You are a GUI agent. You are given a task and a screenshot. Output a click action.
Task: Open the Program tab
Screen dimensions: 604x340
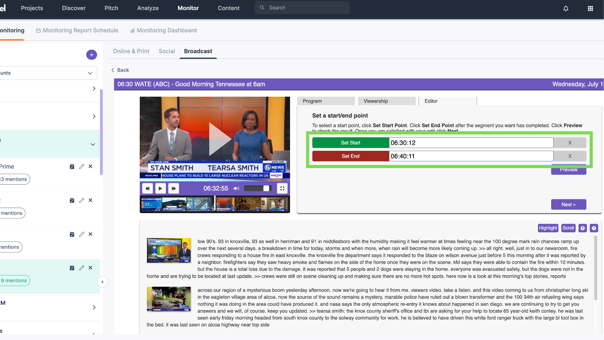[326, 101]
